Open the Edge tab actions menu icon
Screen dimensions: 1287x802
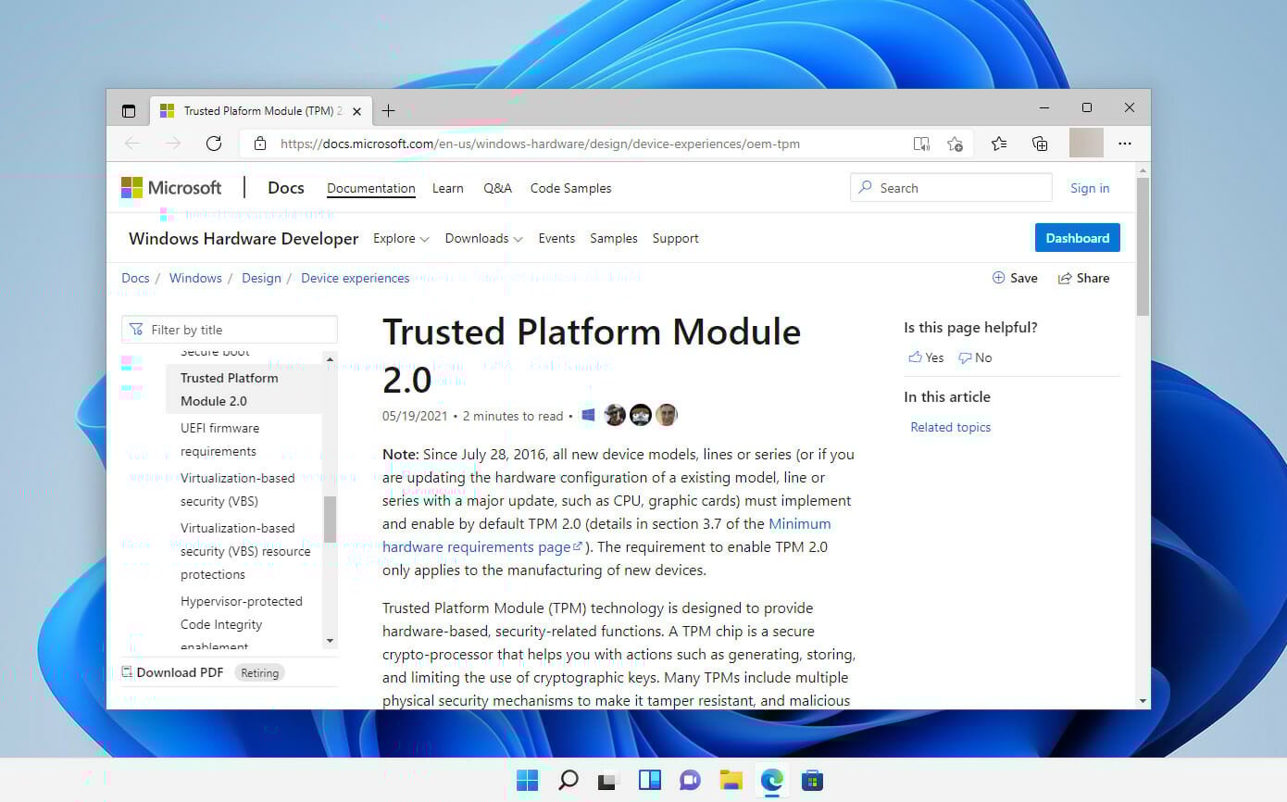(129, 111)
